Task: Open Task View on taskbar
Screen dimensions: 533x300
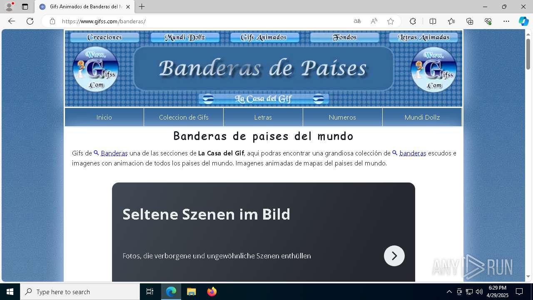Action: (150, 292)
